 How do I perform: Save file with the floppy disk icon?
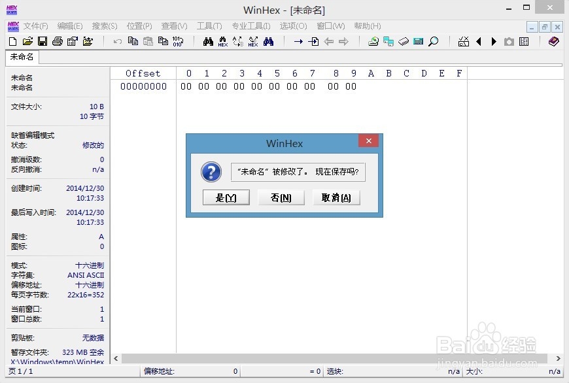(43, 42)
